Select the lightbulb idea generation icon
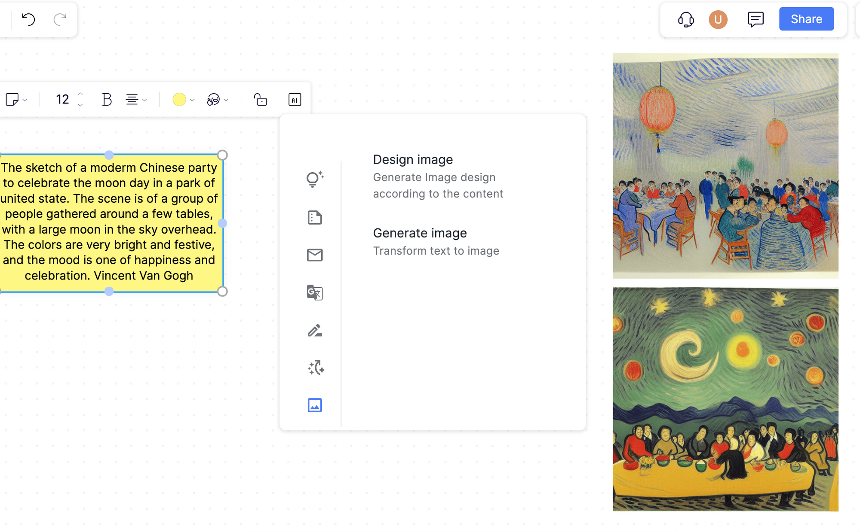The width and height of the screenshot is (860, 532). [x=315, y=179]
